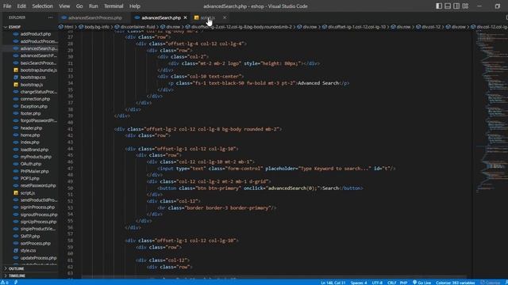Open the Help menu
This screenshot has width=508, height=285.
[x=134, y=6]
